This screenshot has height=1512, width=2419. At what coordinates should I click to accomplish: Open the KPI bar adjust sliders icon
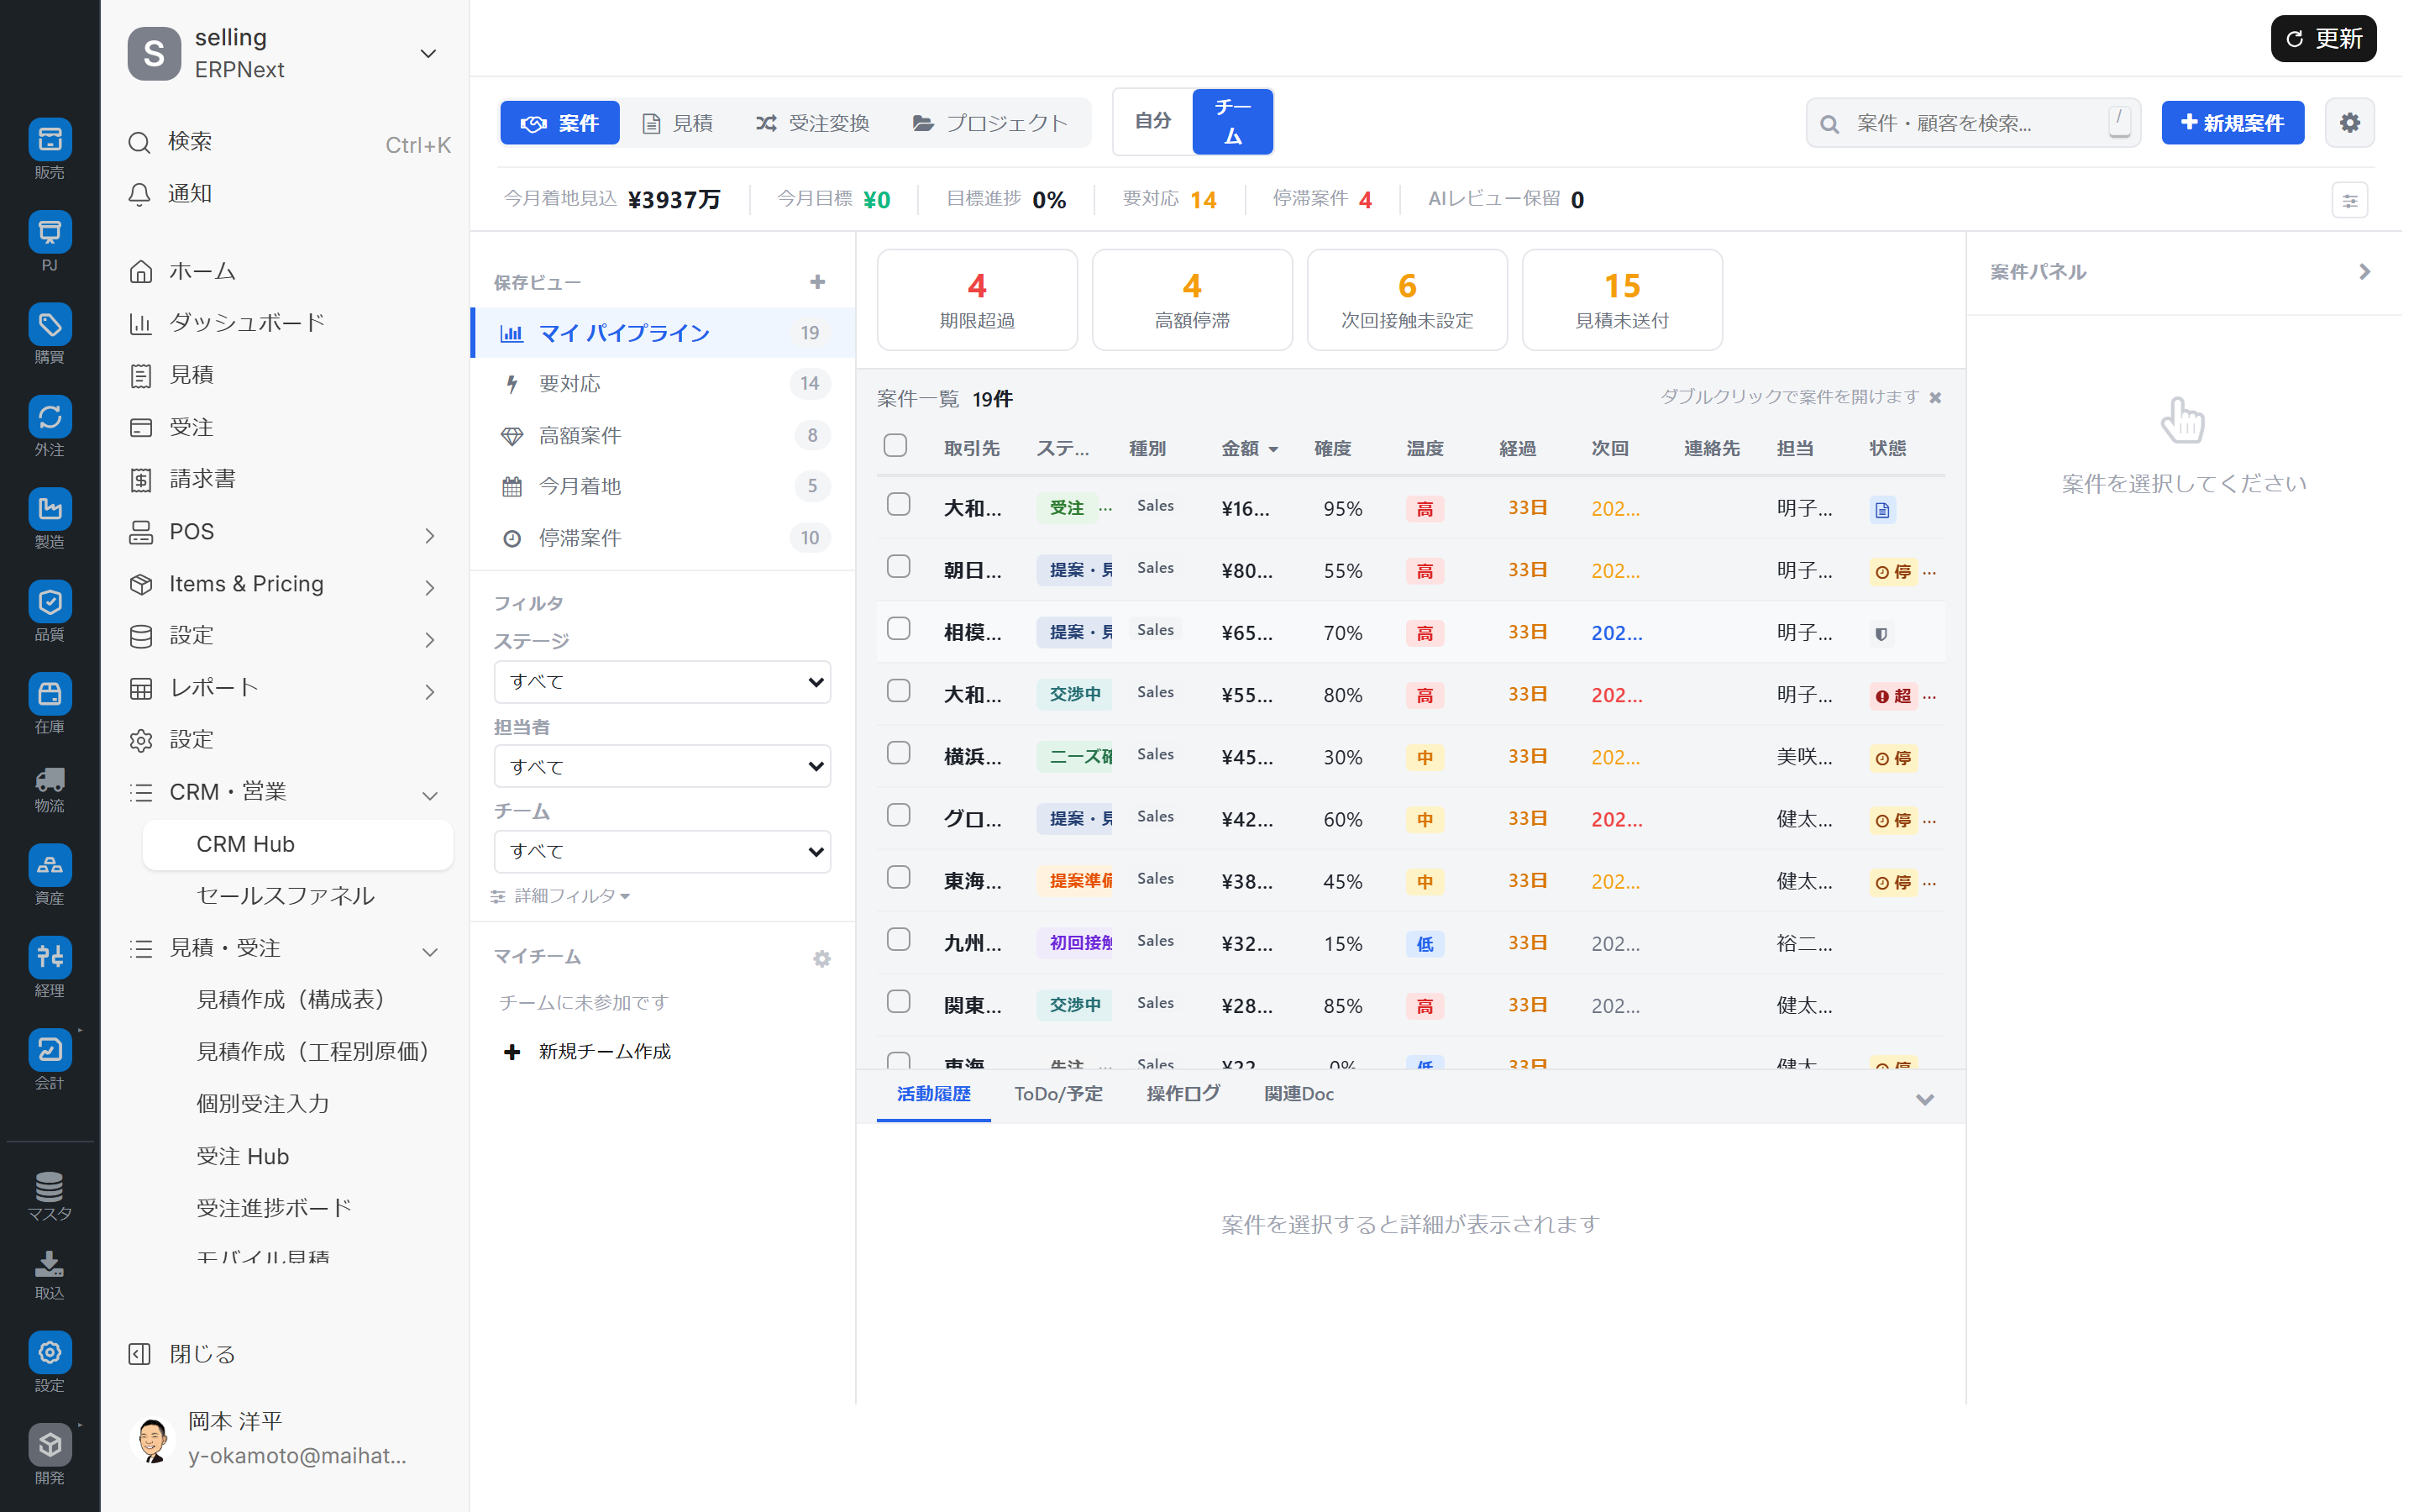(2349, 200)
